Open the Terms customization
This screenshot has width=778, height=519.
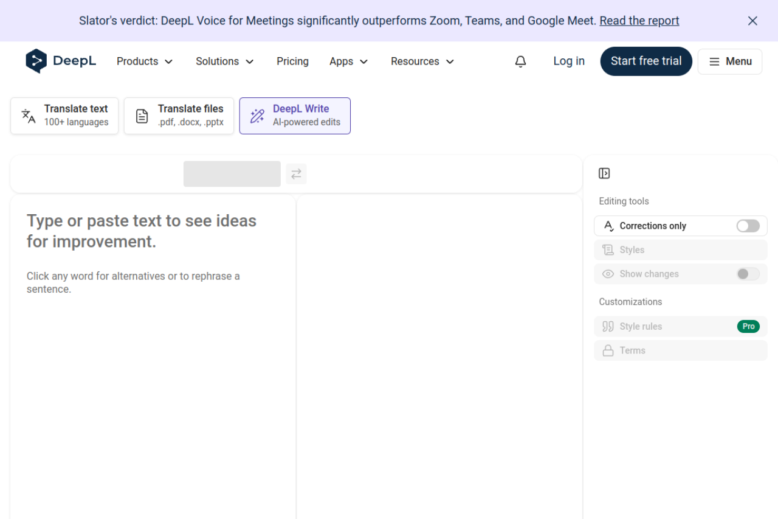[x=681, y=350]
